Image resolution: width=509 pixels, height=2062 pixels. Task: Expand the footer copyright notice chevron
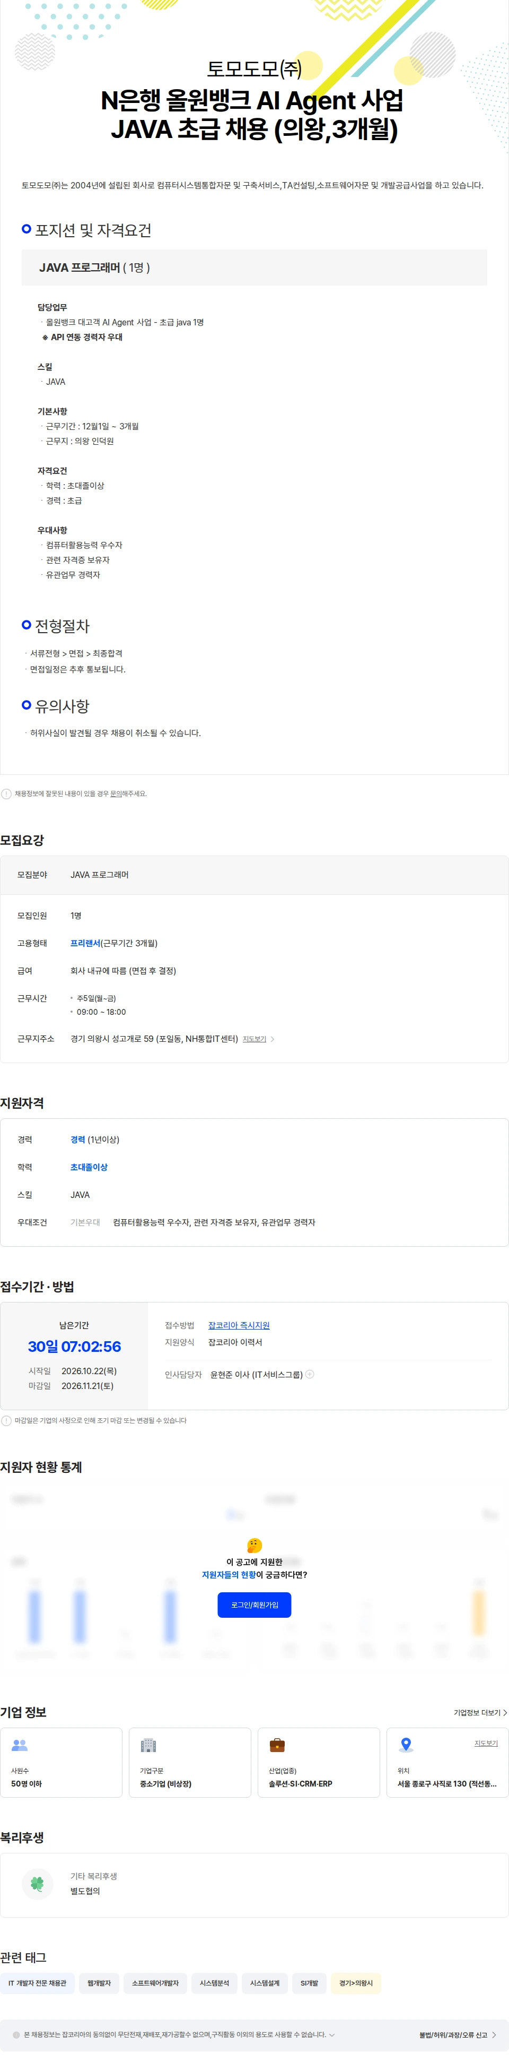[332, 2035]
